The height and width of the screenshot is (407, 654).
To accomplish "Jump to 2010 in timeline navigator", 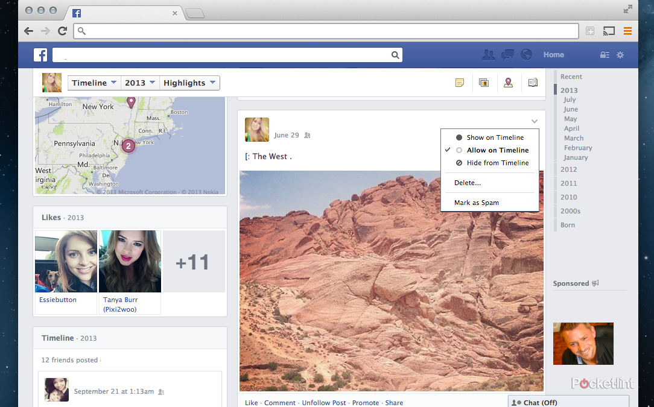I will coord(568,197).
